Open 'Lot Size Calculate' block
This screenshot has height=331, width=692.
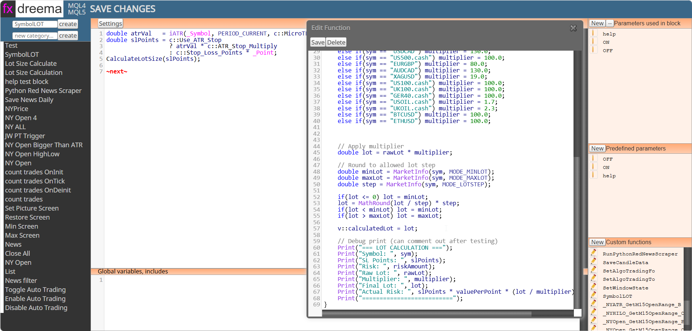(x=31, y=64)
